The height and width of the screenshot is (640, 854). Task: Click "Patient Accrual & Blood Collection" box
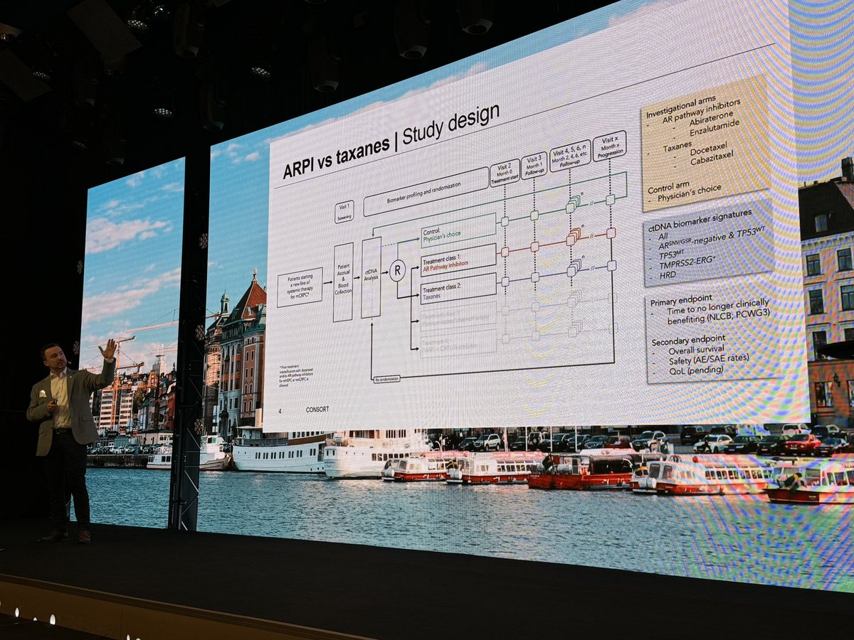pyautogui.click(x=343, y=282)
